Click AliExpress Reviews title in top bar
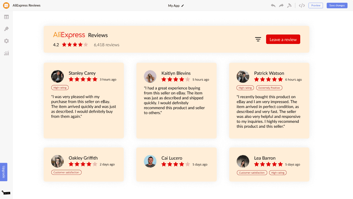353x199 pixels. [27, 5]
